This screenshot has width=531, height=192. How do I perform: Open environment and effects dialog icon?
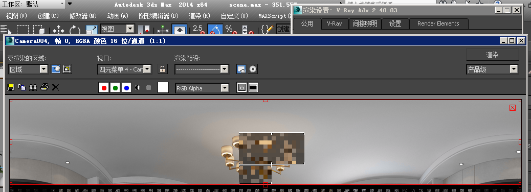coord(253,69)
